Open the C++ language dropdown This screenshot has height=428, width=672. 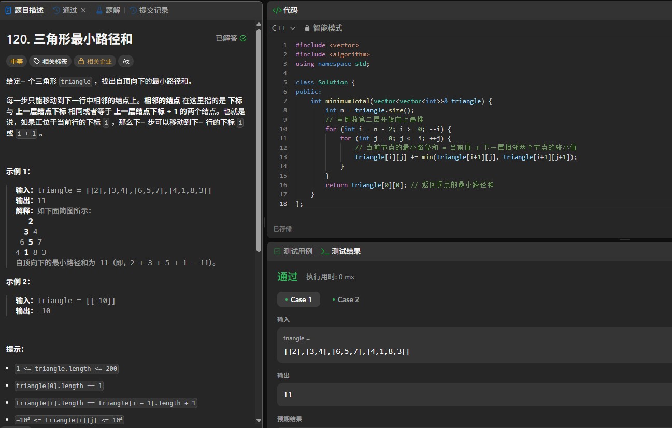(284, 28)
